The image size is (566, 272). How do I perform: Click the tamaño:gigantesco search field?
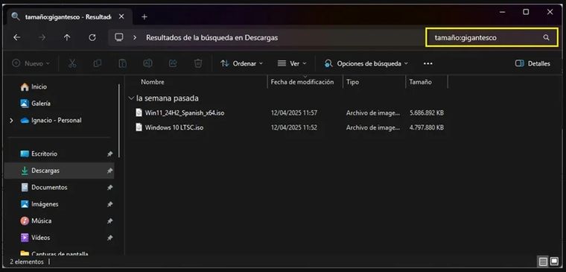pyautogui.click(x=492, y=37)
